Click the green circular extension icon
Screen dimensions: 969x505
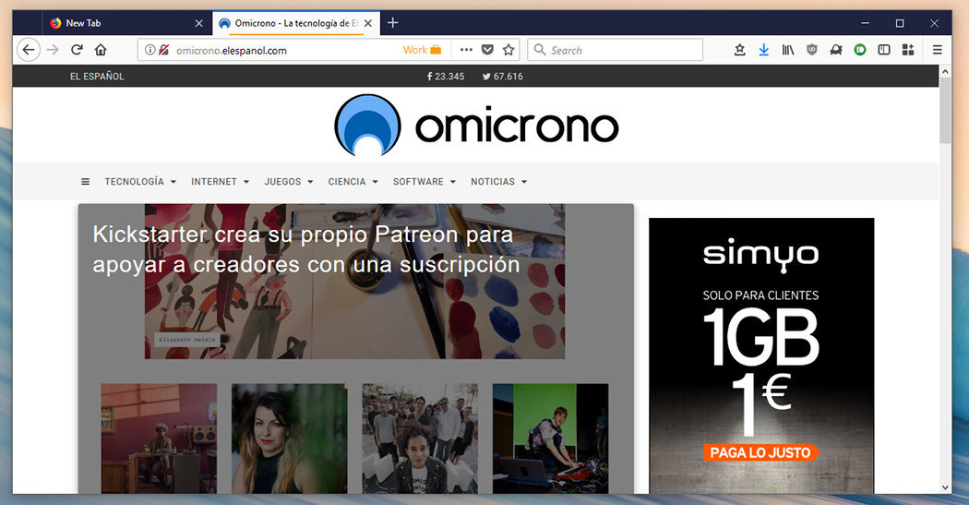click(860, 50)
